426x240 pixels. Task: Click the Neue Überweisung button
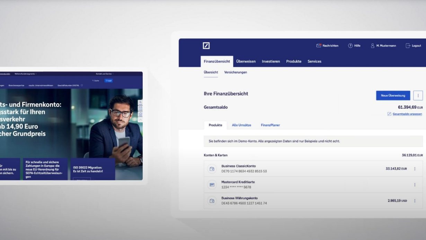(x=393, y=96)
